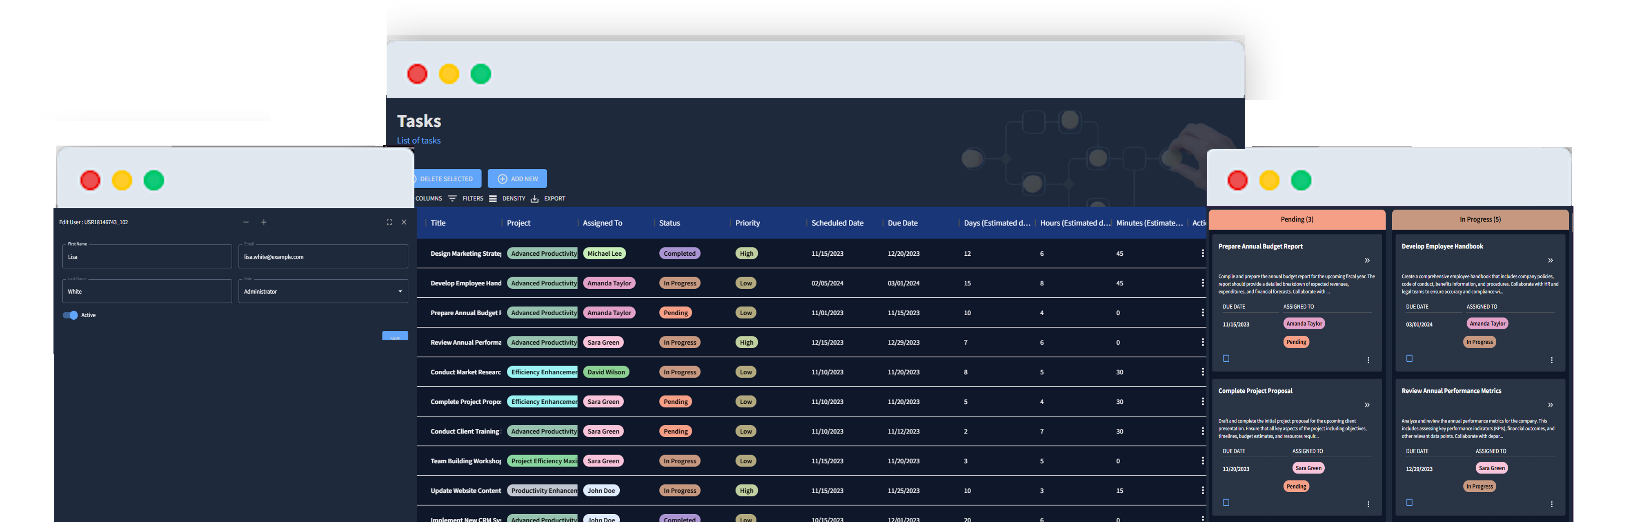Expand the Prepare Annual Budget Report card details

click(1367, 260)
